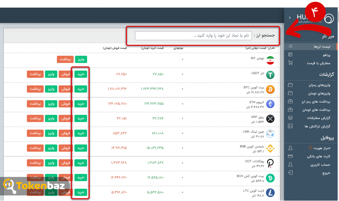Click the Bitcoin Cash BCH icon

pyautogui.click(x=270, y=178)
